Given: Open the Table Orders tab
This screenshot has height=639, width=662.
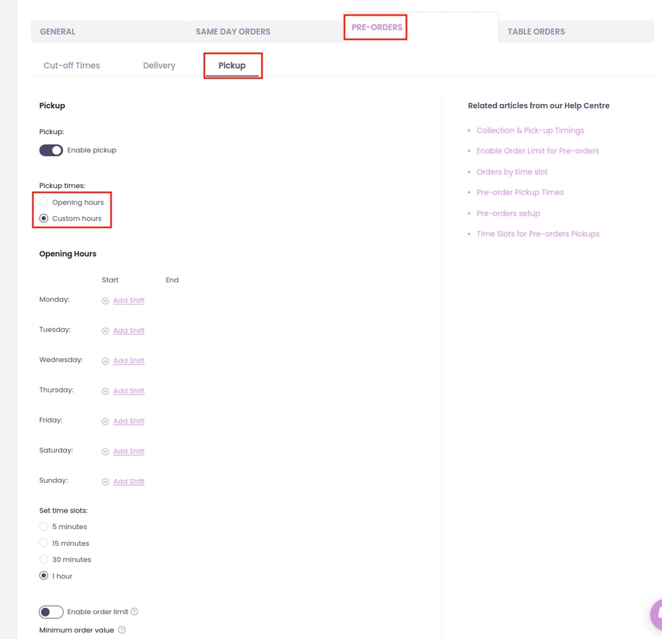Looking at the screenshot, I should [536, 31].
